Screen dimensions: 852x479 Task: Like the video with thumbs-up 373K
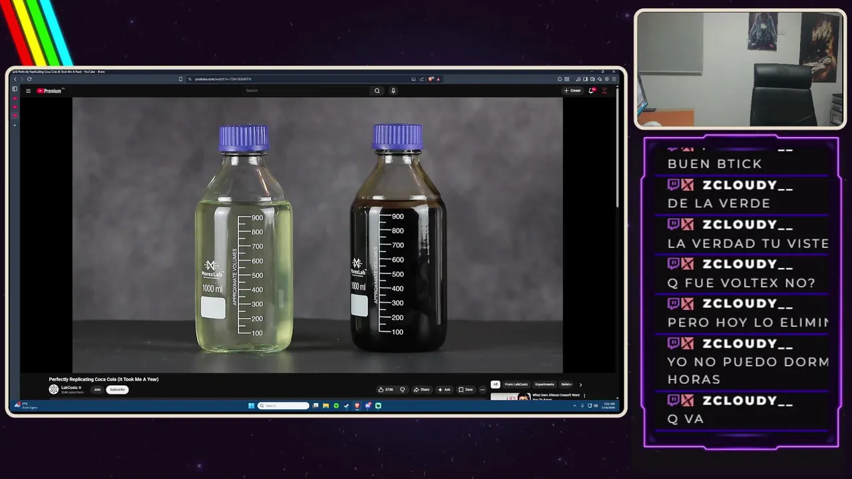pyautogui.click(x=385, y=389)
